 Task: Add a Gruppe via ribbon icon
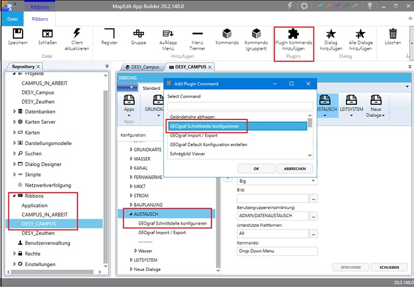point(138,34)
